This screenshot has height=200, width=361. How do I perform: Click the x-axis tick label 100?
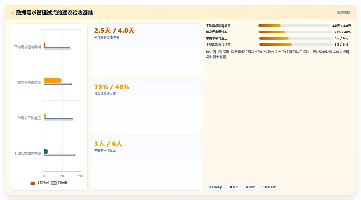click(x=81, y=176)
